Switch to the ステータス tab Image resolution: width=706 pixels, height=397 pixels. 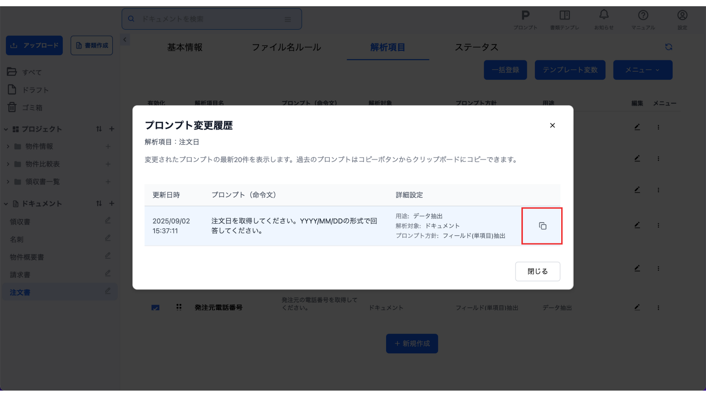(x=476, y=47)
